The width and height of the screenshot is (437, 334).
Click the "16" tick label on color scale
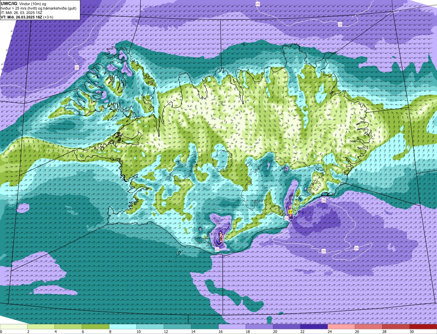(x=220, y=332)
